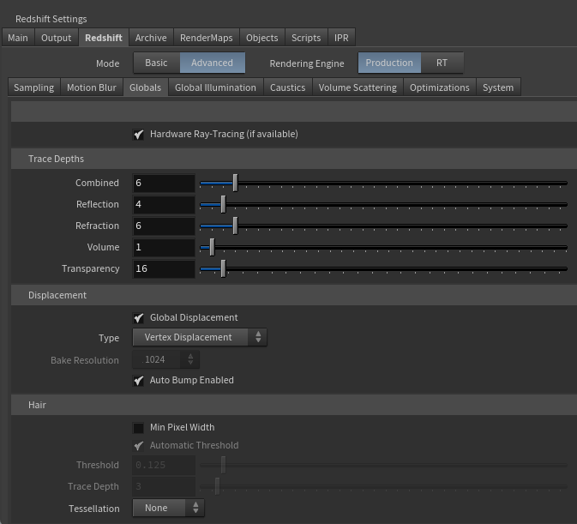Enable the Min Pixel Width checkbox
The width and height of the screenshot is (577, 524).
pyautogui.click(x=139, y=428)
